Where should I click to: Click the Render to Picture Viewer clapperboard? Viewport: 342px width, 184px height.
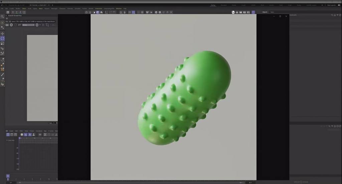click(x=240, y=12)
